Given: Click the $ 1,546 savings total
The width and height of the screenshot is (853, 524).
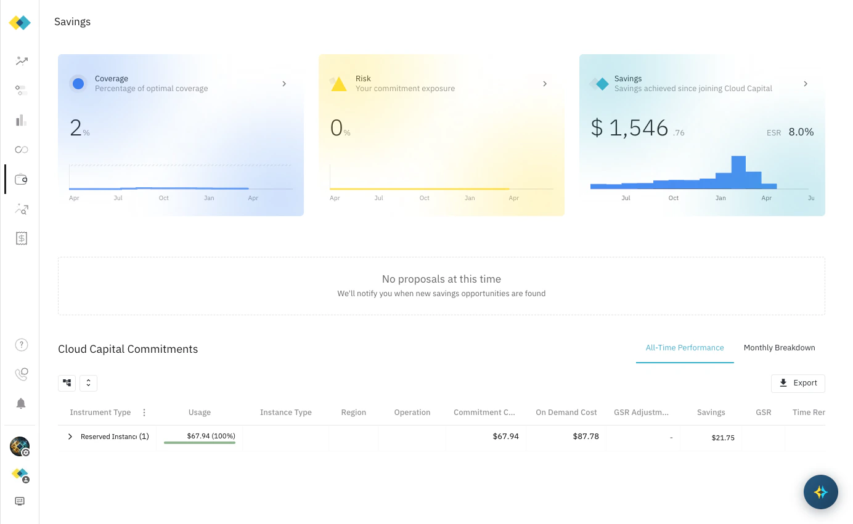Looking at the screenshot, I should click(637, 128).
